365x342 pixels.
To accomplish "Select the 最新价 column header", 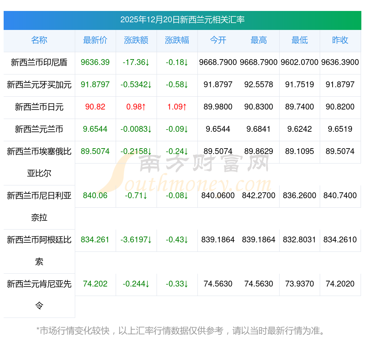I will tap(95, 40).
